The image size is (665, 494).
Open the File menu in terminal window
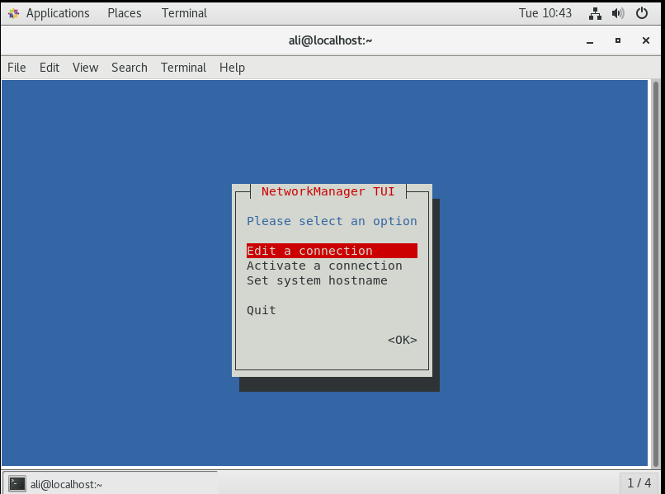point(17,68)
